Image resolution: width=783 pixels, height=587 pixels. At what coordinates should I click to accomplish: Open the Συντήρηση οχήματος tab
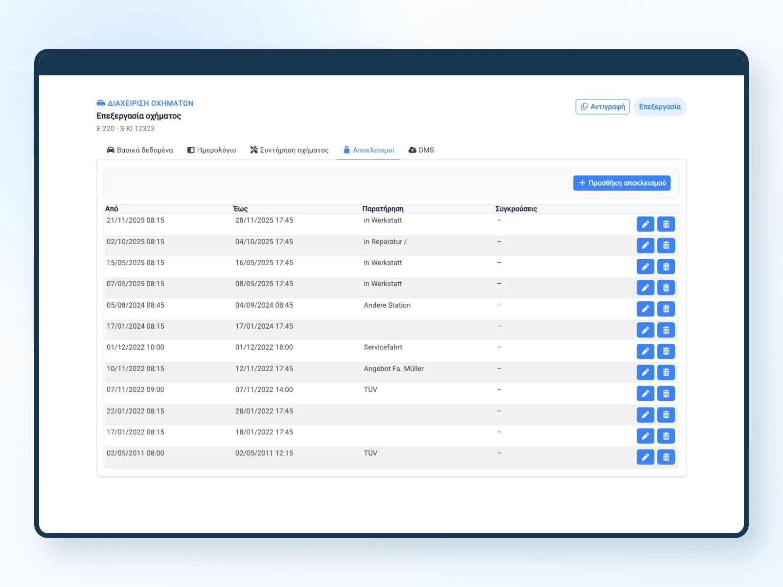pyautogui.click(x=289, y=150)
